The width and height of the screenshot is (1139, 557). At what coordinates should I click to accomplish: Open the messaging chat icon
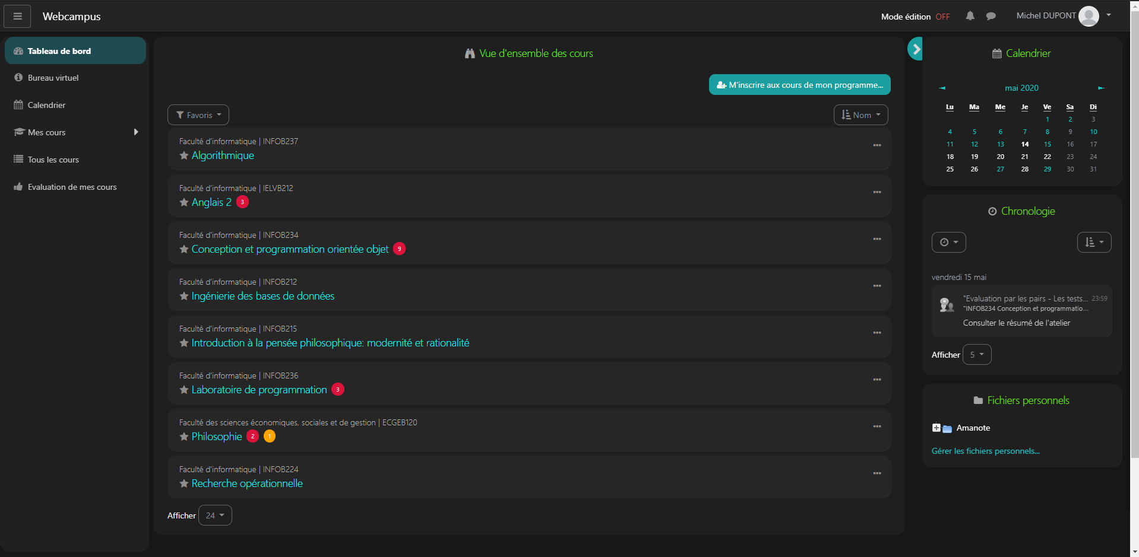991,16
